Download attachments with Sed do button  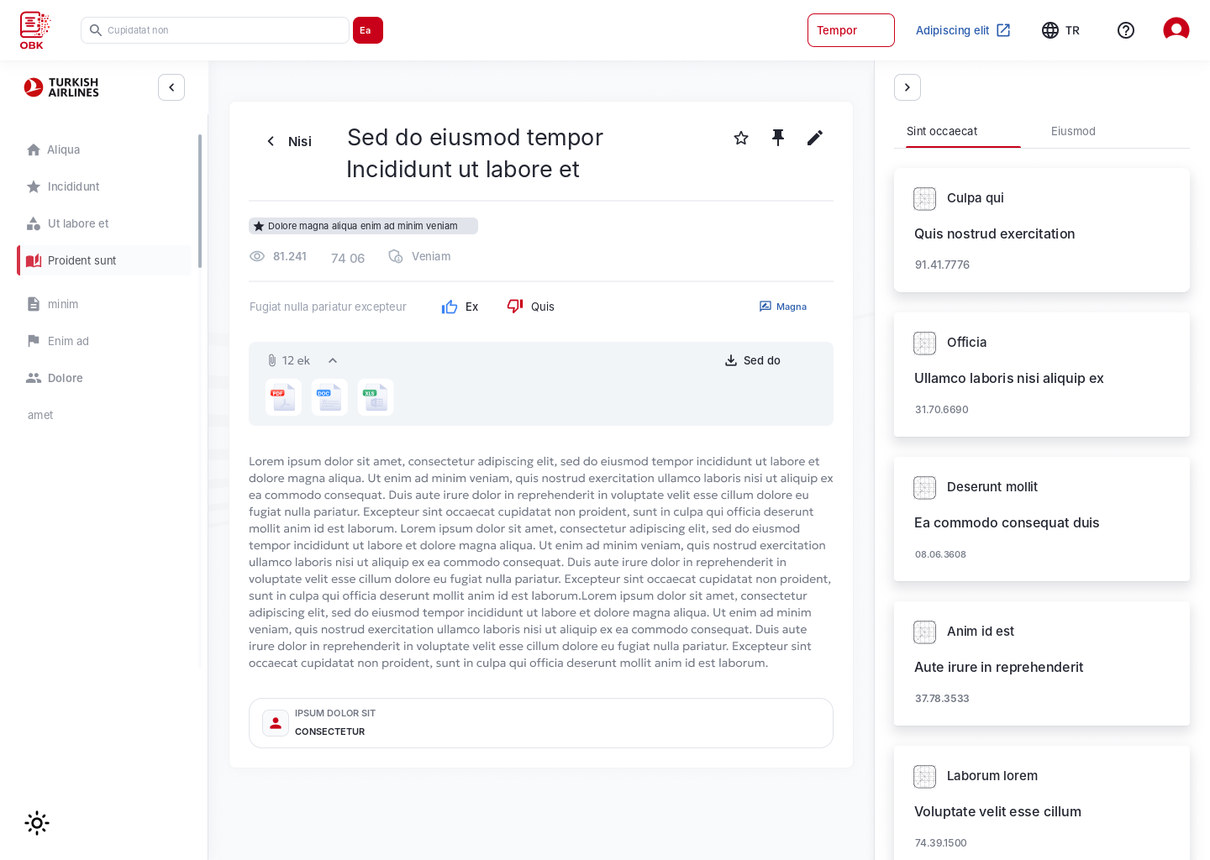pyautogui.click(x=753, y=360)
